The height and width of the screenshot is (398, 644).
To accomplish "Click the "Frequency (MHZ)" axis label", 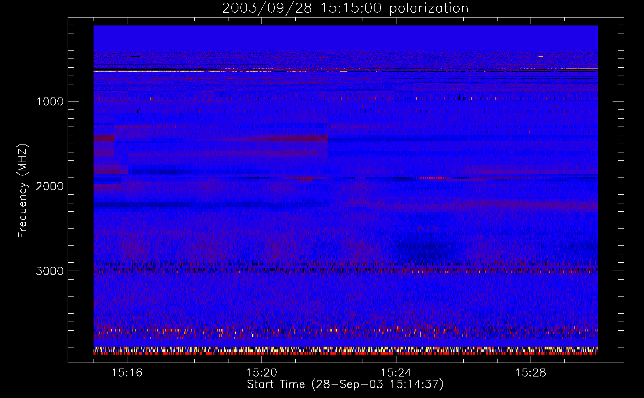I will pyautogui.click(x=23, y=191).
